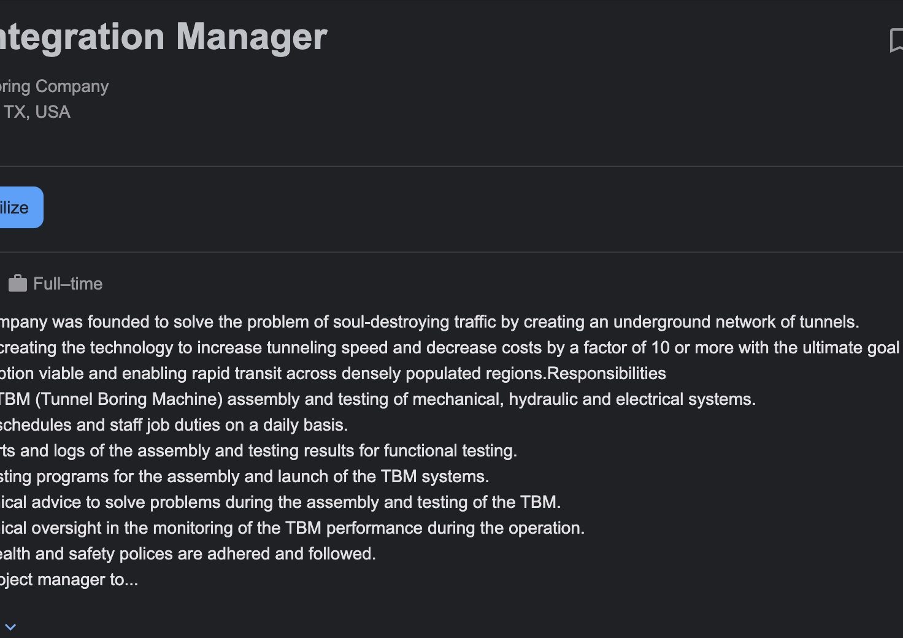Click line about launch of TBM systems
The height and width of the screenshot is (638, 903).
point(244,476)
